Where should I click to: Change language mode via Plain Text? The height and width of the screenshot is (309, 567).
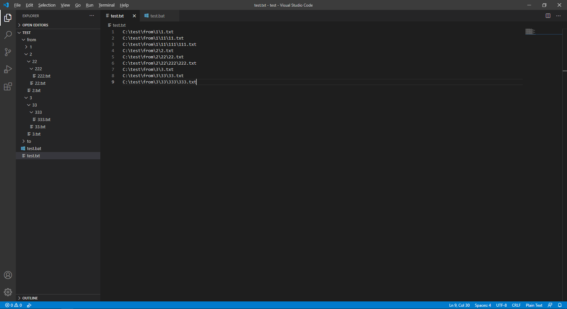[x=534, y=305]
